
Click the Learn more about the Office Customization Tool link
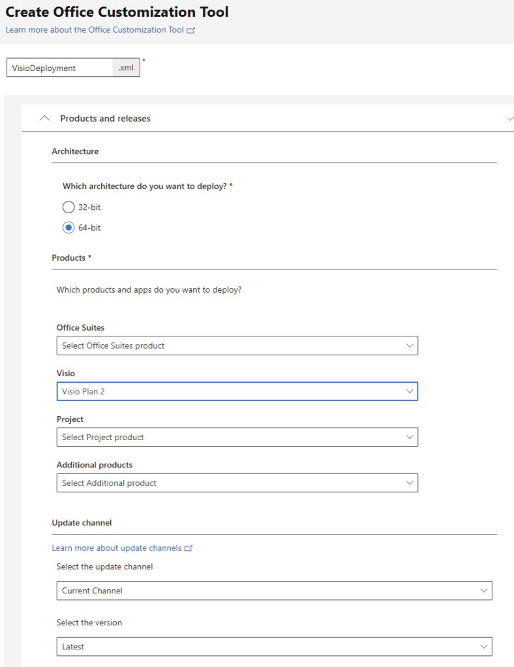point(93,29)
